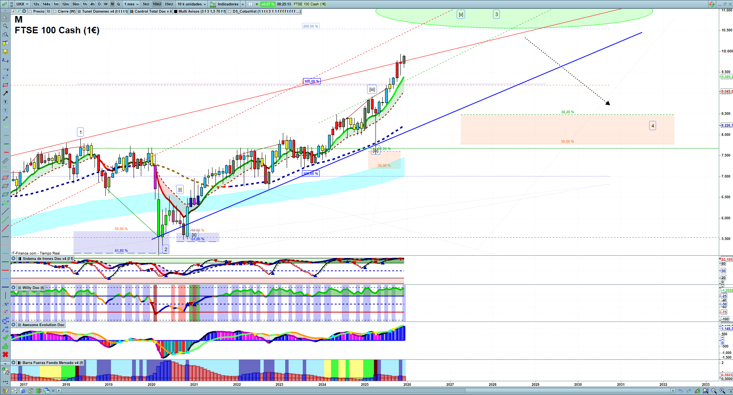Click the red X delete icon
The height and width of the screenshot is (395, 733).
tap(5, 354)
